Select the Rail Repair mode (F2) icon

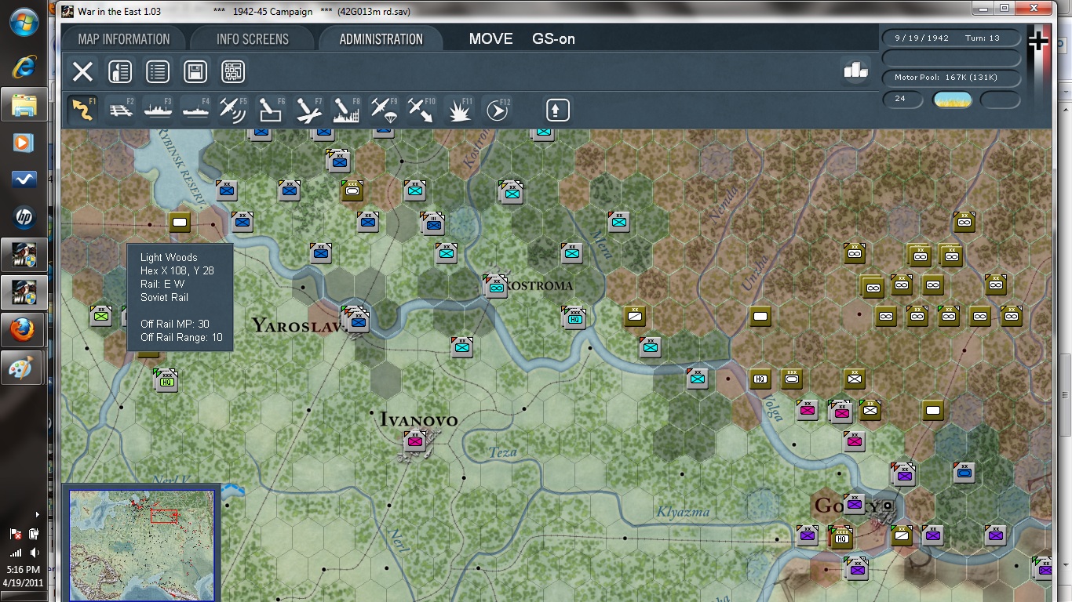pyautogui.click(x=120, y=110)
